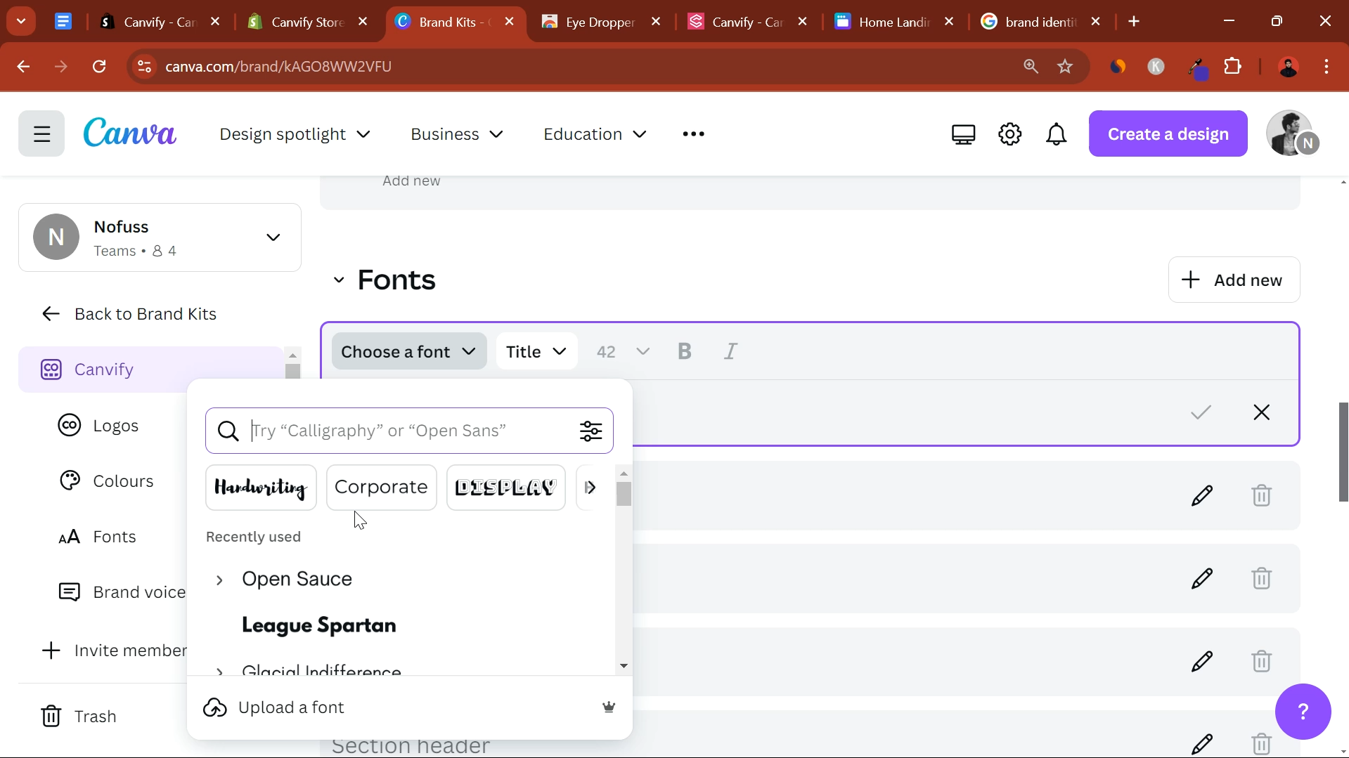
Task: Select the Canvify brand kit
Action: point(151,370)
